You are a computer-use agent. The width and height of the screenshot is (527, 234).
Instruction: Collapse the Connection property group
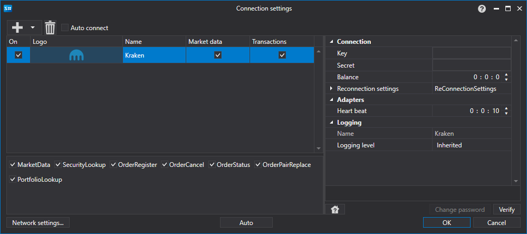[331, 42]
